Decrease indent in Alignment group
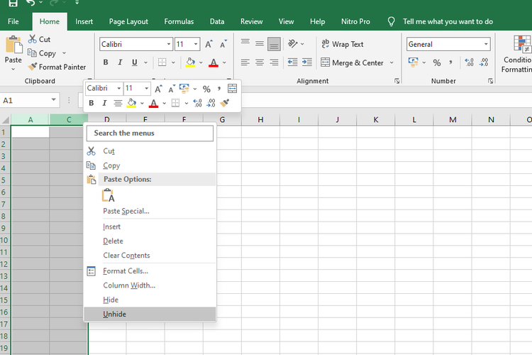532x355 pixels. coord(292,62)
